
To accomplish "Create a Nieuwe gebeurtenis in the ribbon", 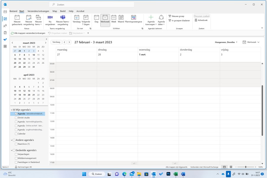I will tap(17, 20).
